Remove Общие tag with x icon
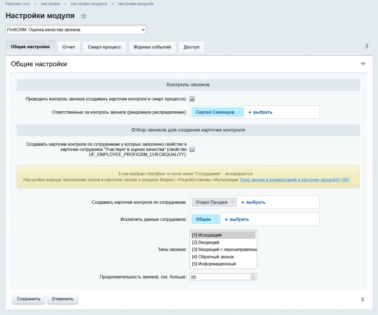 [216, 219]
